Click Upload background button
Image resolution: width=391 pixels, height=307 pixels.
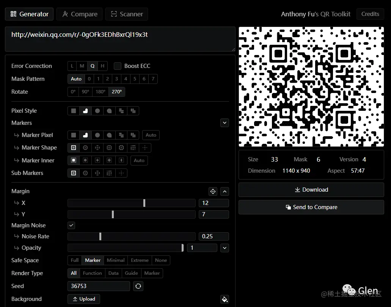point(84,299)
